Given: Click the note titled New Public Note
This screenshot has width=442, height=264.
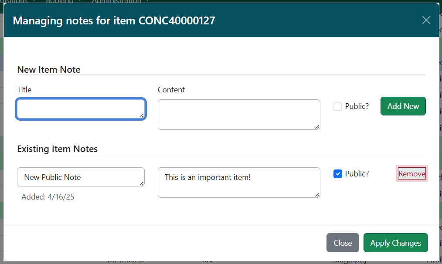Looking at the screenshot, I should (81, 177).
